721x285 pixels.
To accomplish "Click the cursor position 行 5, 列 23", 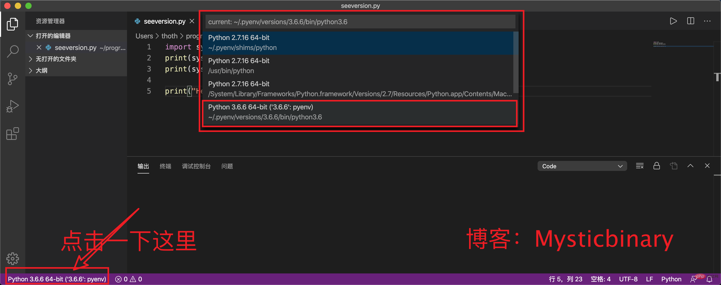I will click(x=565, y=279).
